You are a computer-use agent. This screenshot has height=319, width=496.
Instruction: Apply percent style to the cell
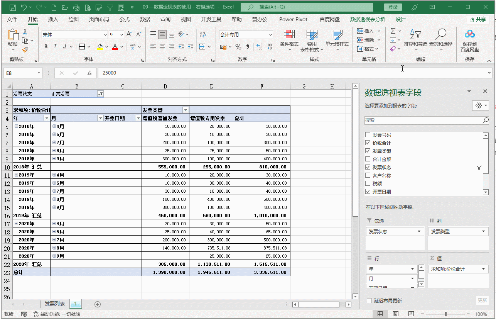pos(238,47)
